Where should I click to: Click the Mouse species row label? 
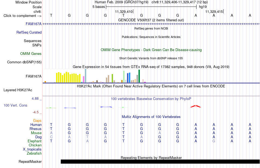(36, 133)
